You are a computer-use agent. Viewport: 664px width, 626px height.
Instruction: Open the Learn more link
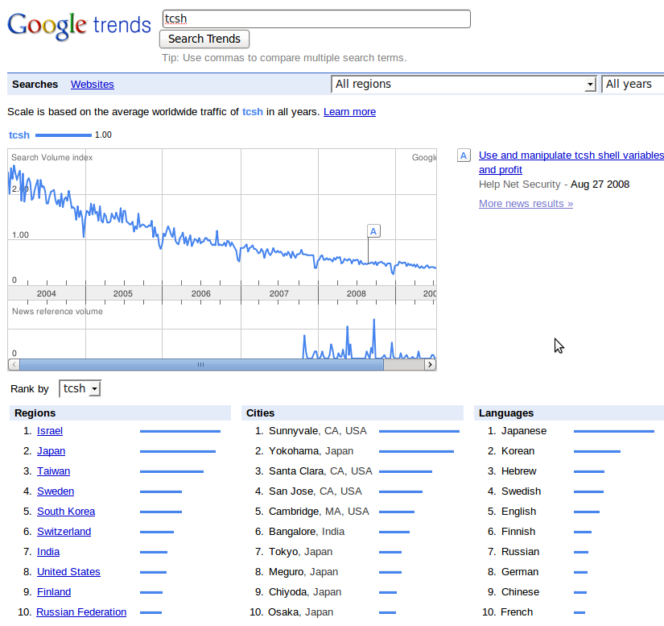pos(350,112)
